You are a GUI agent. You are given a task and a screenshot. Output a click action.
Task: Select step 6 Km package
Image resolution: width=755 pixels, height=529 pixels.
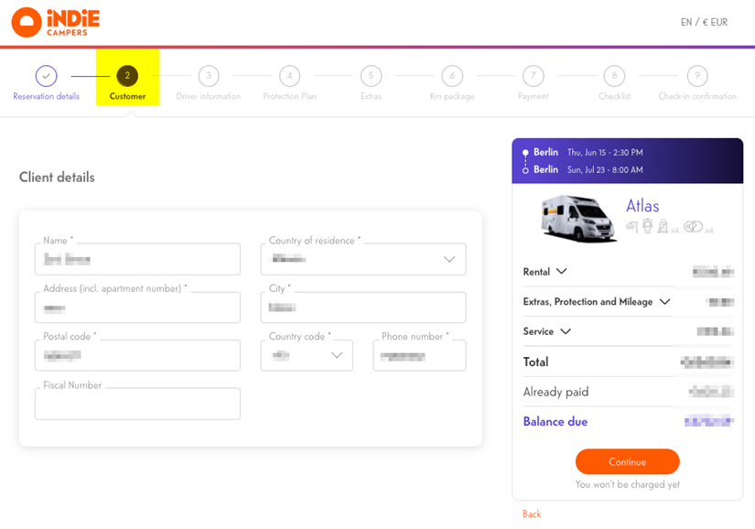pos(451,76)
